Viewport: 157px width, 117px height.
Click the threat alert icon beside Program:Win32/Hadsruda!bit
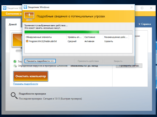coord(27,41)
